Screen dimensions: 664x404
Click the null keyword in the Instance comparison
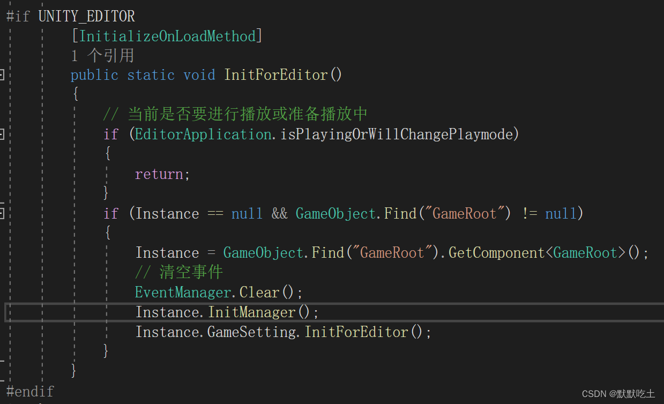coord(247,213)
